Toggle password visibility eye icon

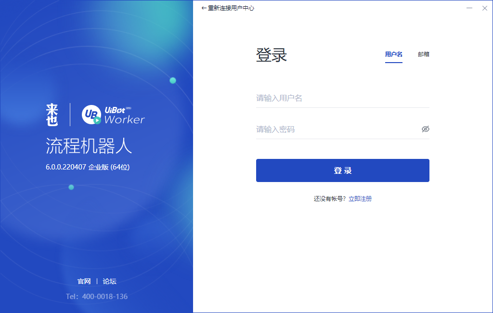[x=426, y=129]
